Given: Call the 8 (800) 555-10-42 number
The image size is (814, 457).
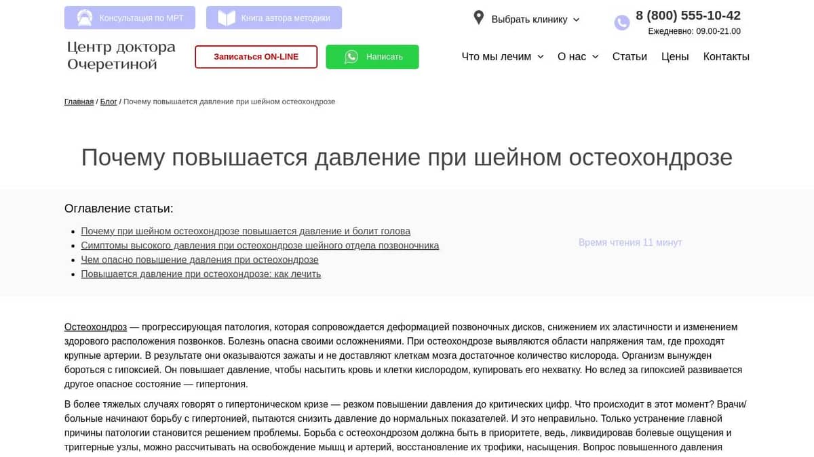Looking at the screenshot, I should 687,16.
